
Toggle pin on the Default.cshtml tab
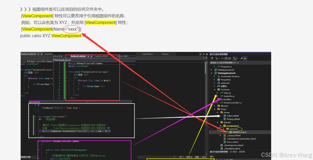88,56
